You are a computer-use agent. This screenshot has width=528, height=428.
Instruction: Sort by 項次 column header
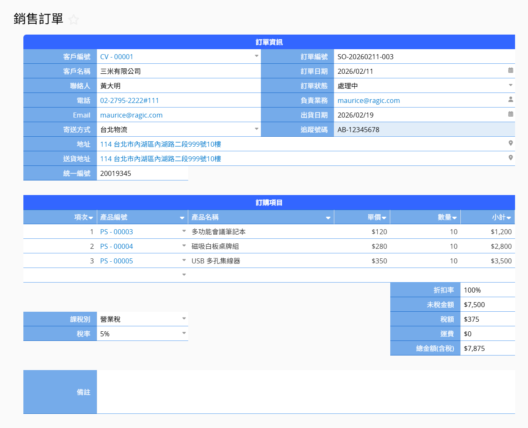[83, 217]
